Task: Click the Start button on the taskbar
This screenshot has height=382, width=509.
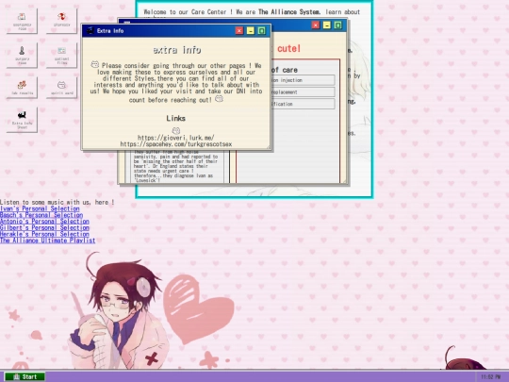Action: (x=25, y=376)
